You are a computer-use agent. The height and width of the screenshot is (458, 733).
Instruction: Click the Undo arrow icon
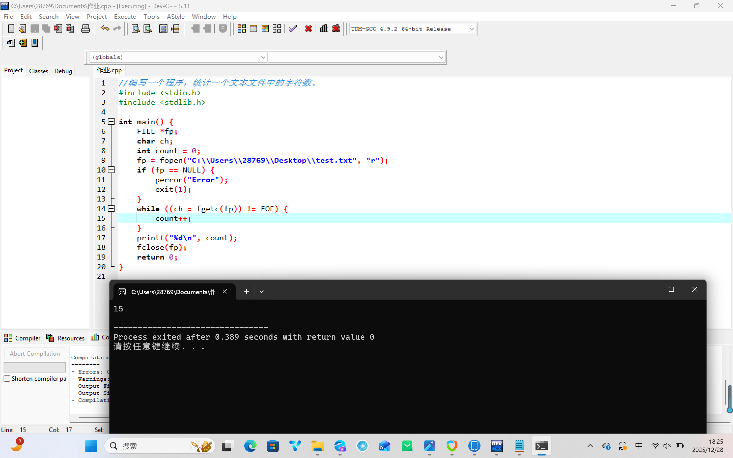(105, 29)
